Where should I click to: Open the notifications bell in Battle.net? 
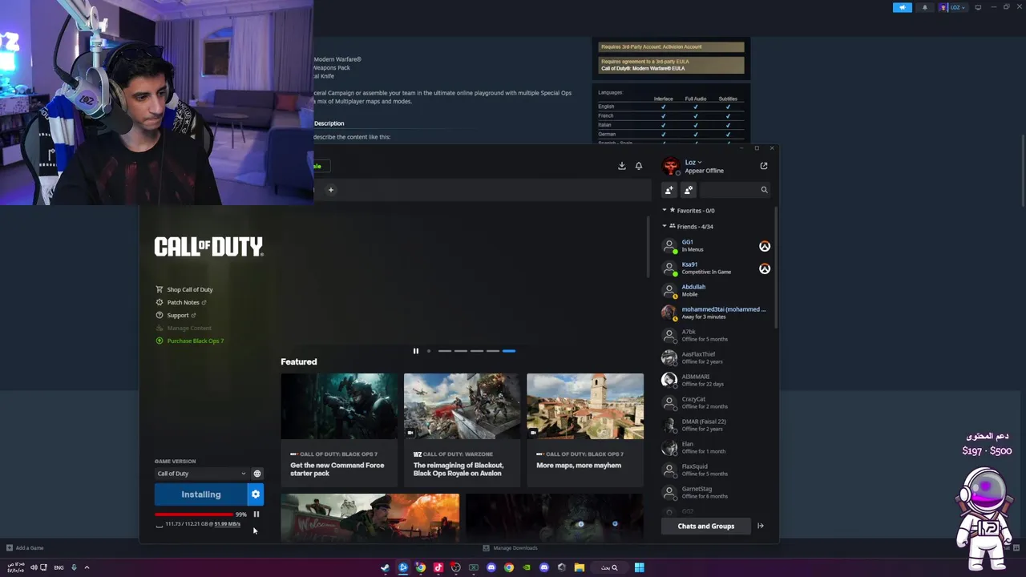click(x=639, y=166)
